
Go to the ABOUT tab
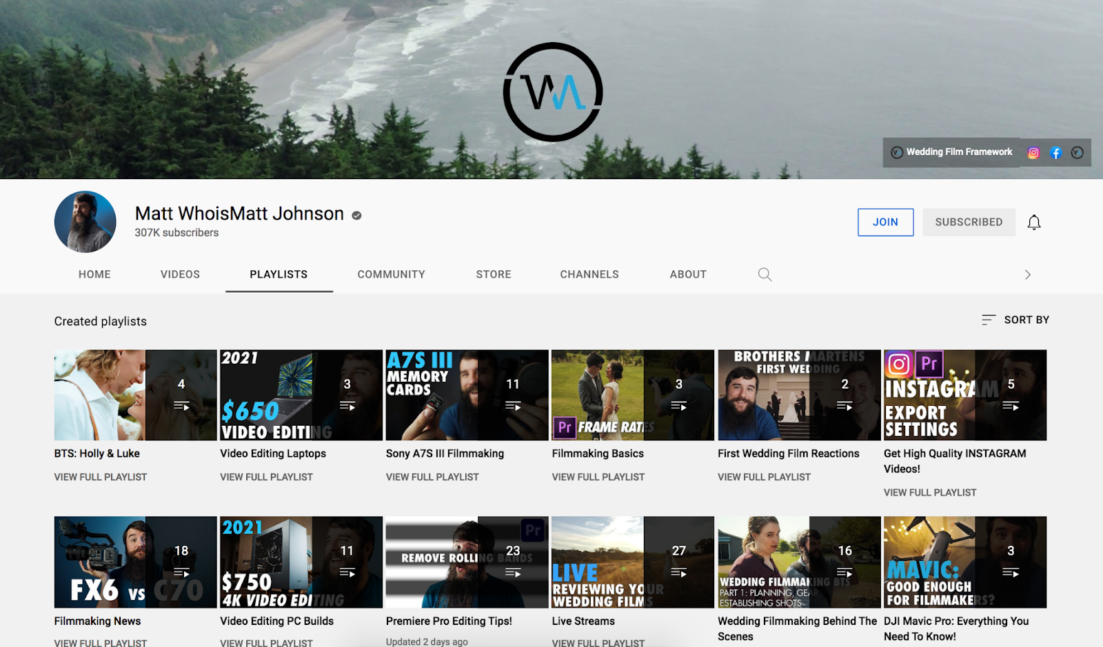pos(687,274)
